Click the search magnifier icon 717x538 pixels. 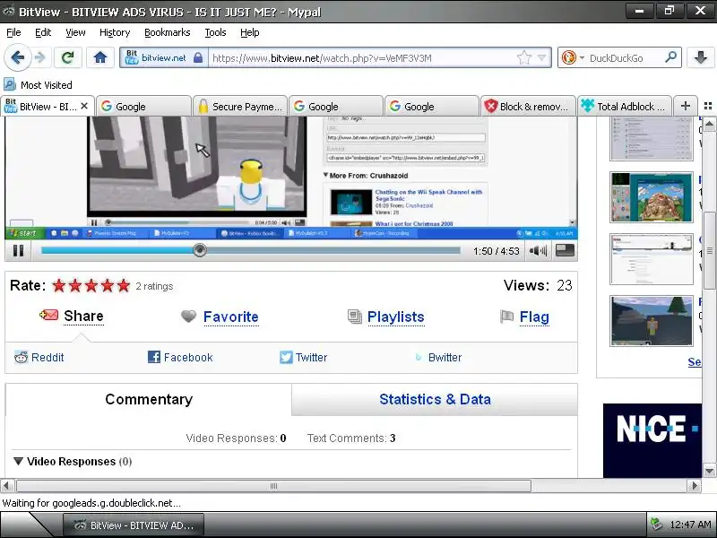pyautogui.click(x=670, y=57)
